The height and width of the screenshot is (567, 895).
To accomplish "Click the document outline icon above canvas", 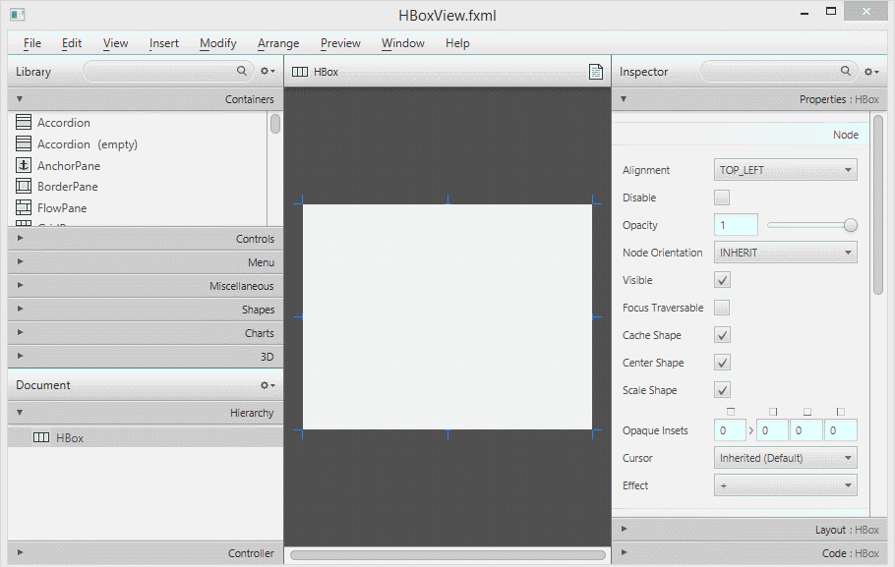I will (596, 72).
